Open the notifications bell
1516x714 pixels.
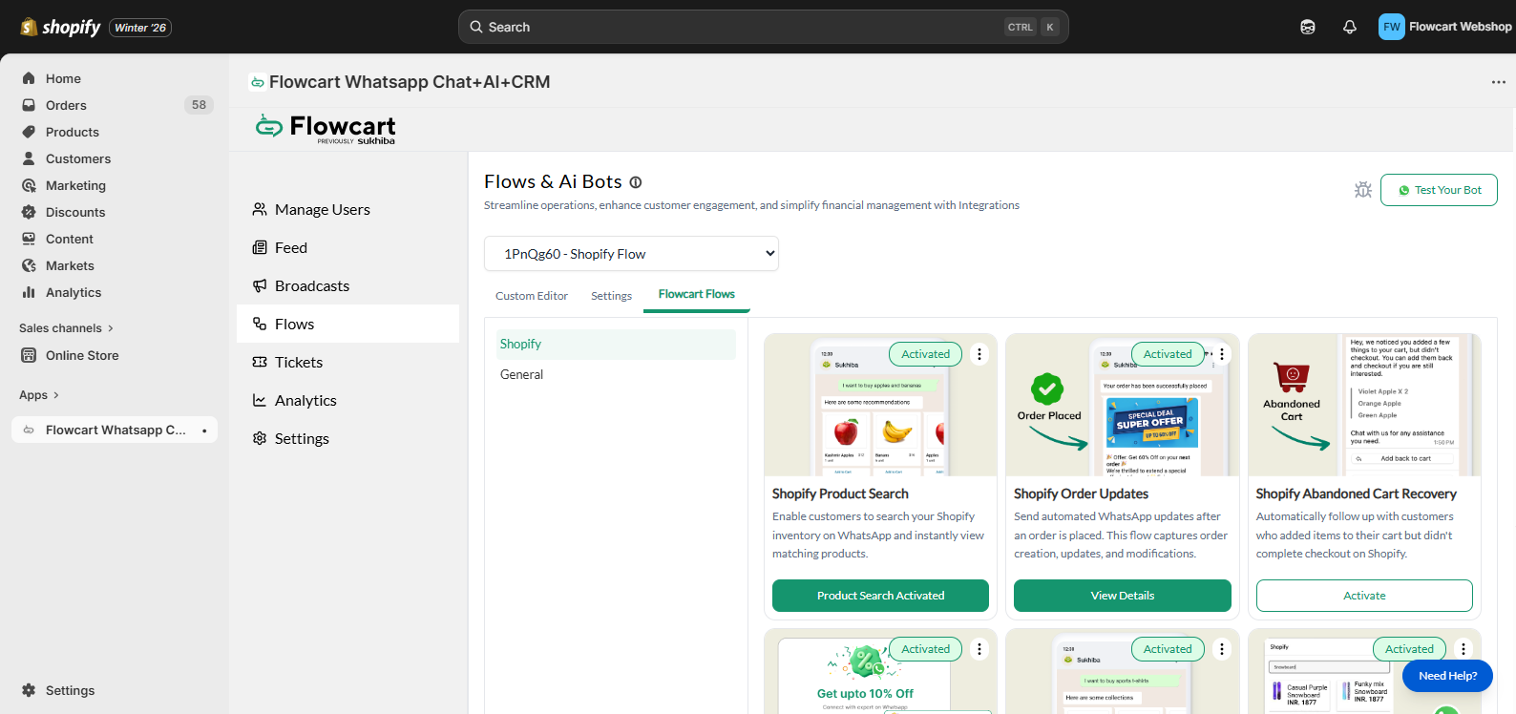pos(1350,27)
